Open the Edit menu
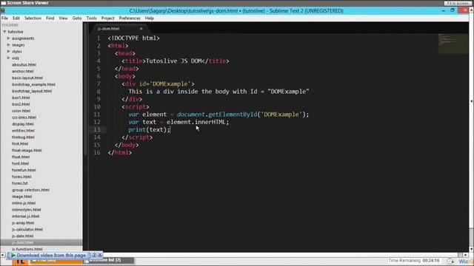 coord(16,18)
